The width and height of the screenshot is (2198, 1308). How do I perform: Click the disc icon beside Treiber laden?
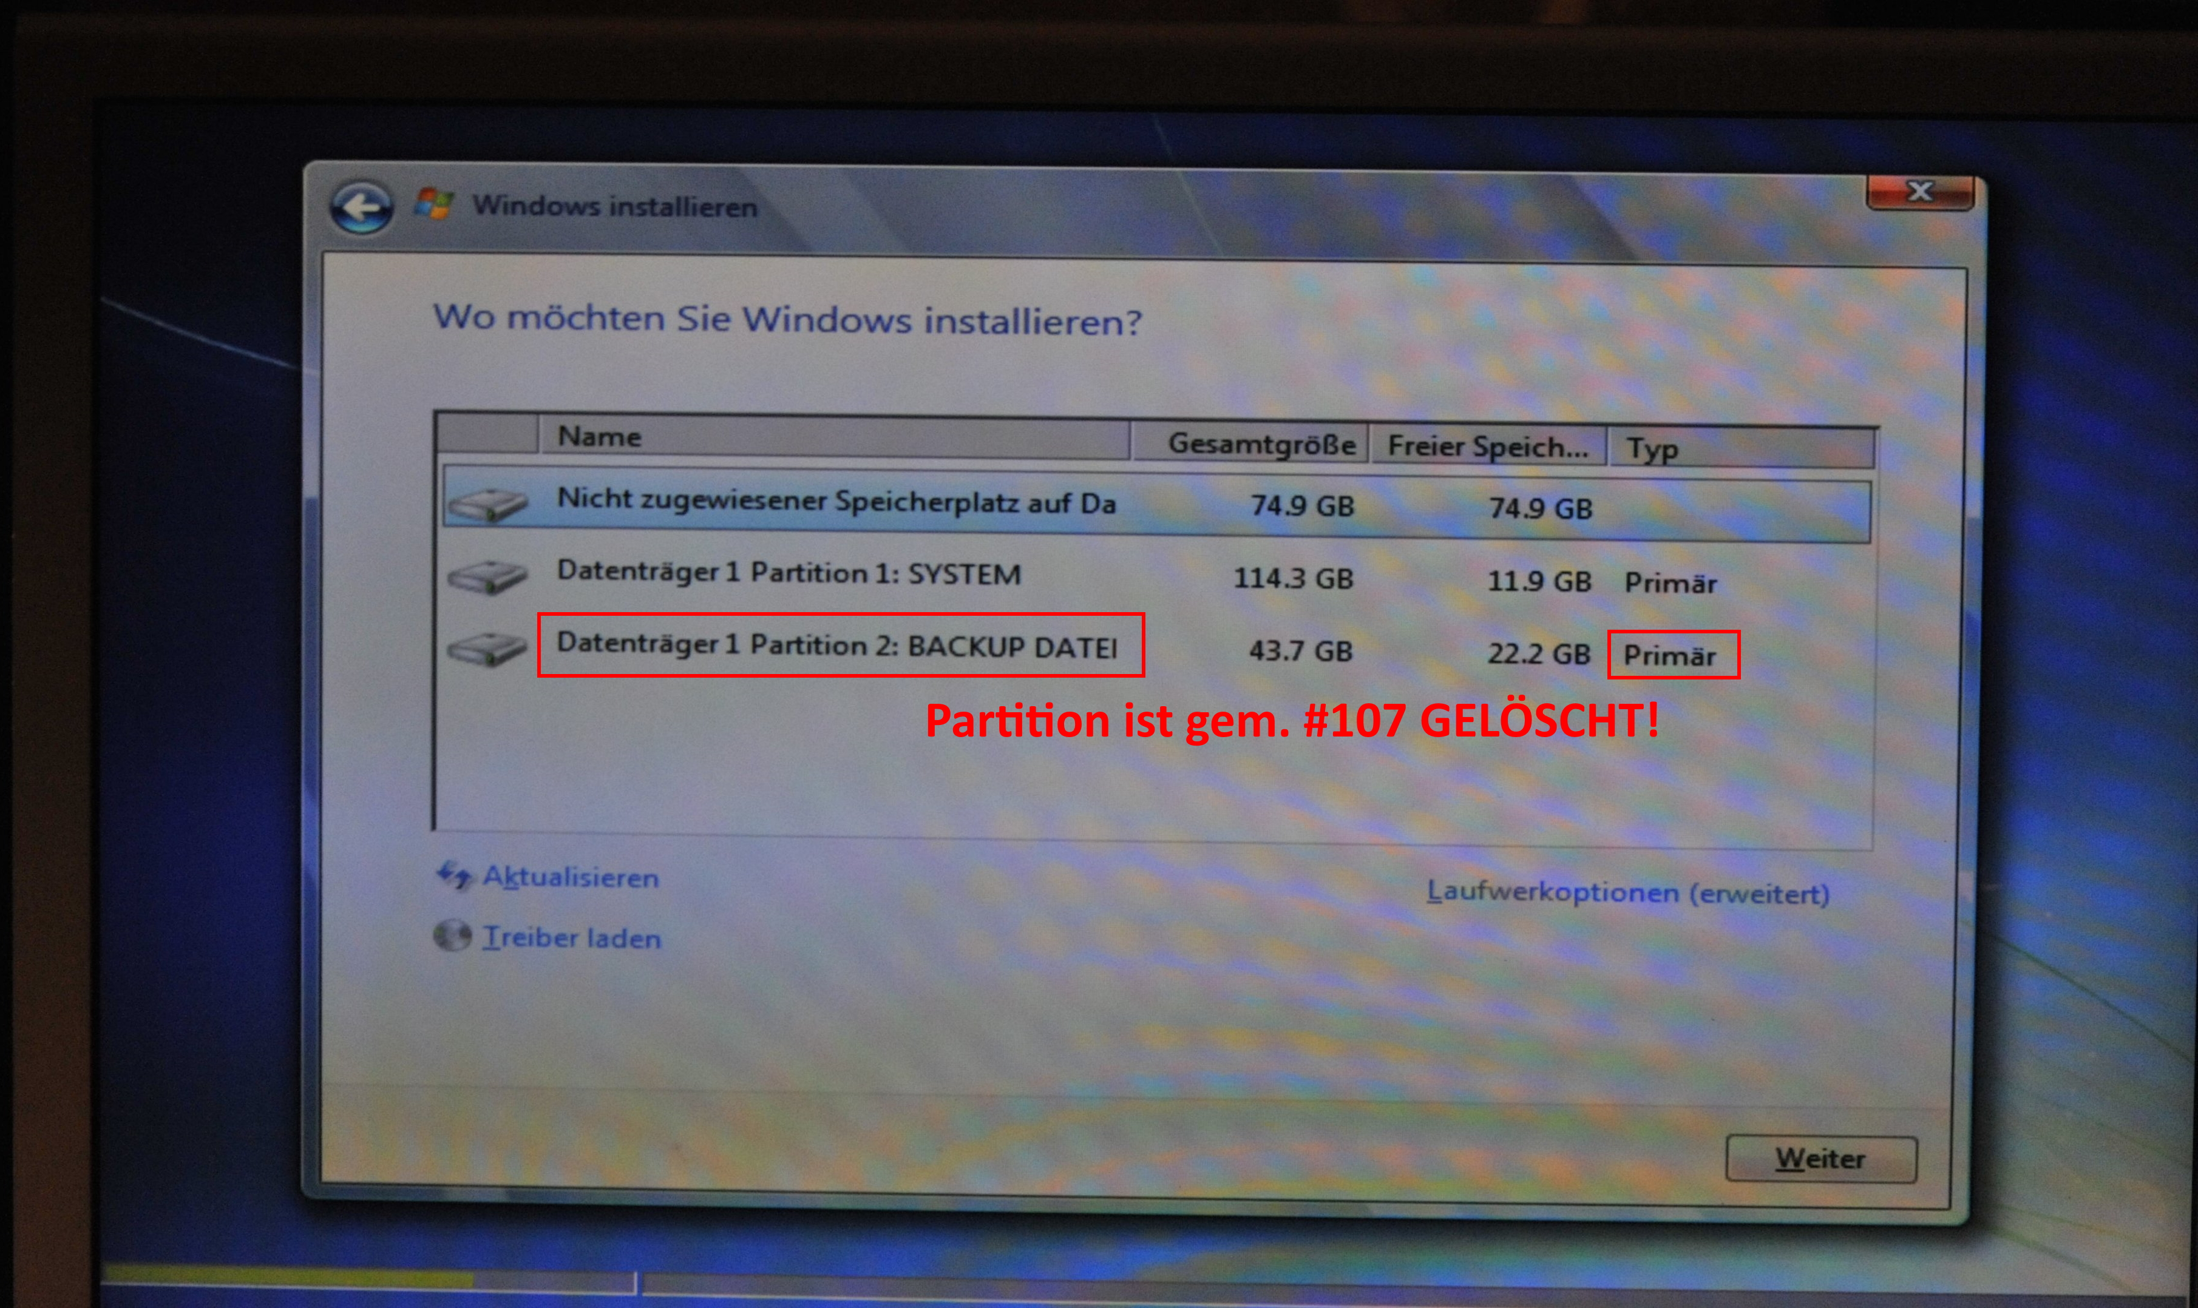pyautogui.click(x=452, y=936)
